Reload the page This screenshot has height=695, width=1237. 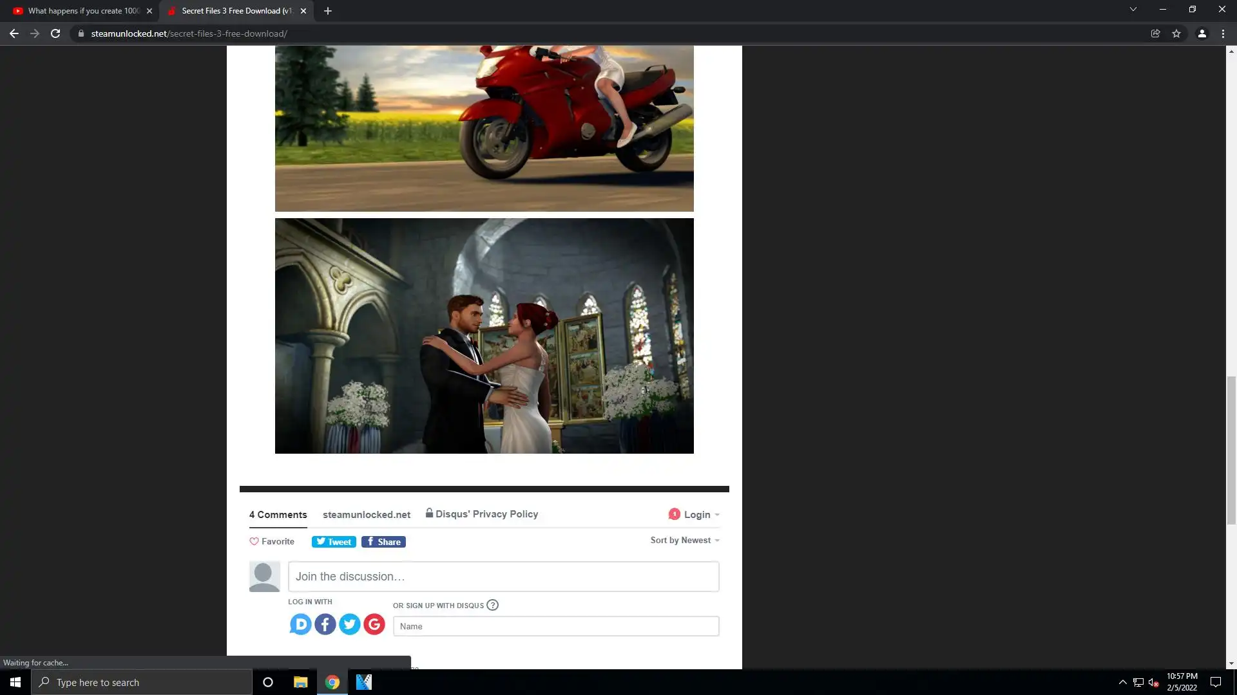[x=55, y=33]
